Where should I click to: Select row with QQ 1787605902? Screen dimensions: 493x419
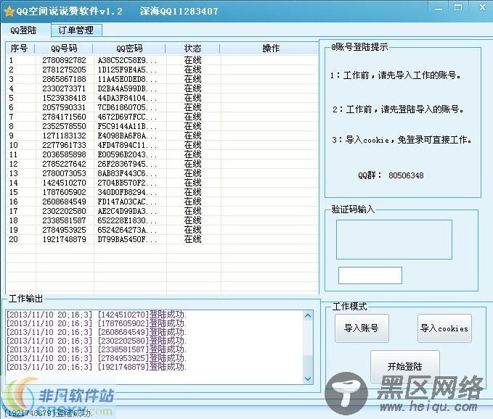pyautogui.click(x=162, y=192)
